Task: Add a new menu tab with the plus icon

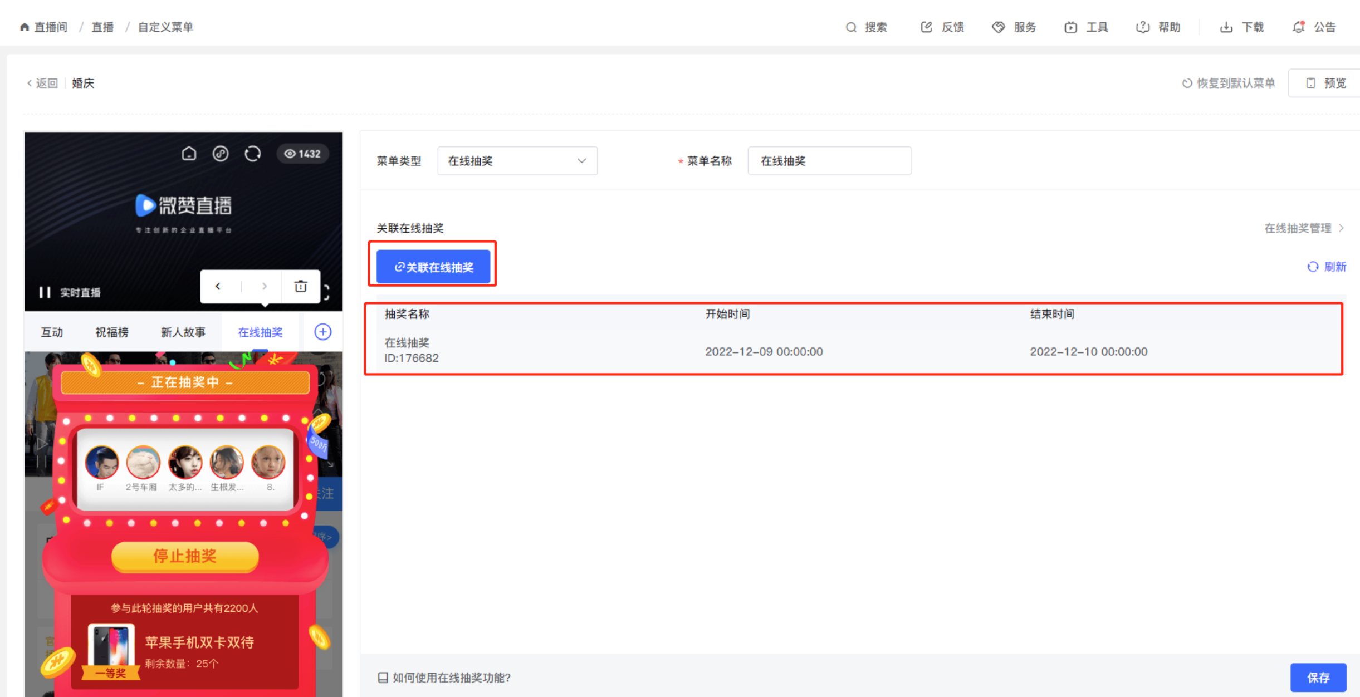Action: 322,332
